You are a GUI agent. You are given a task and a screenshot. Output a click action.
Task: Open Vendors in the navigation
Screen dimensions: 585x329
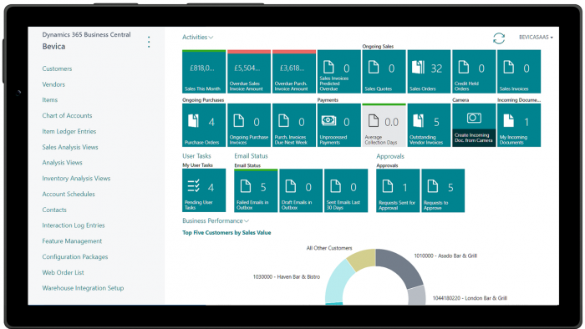point(53,84)
